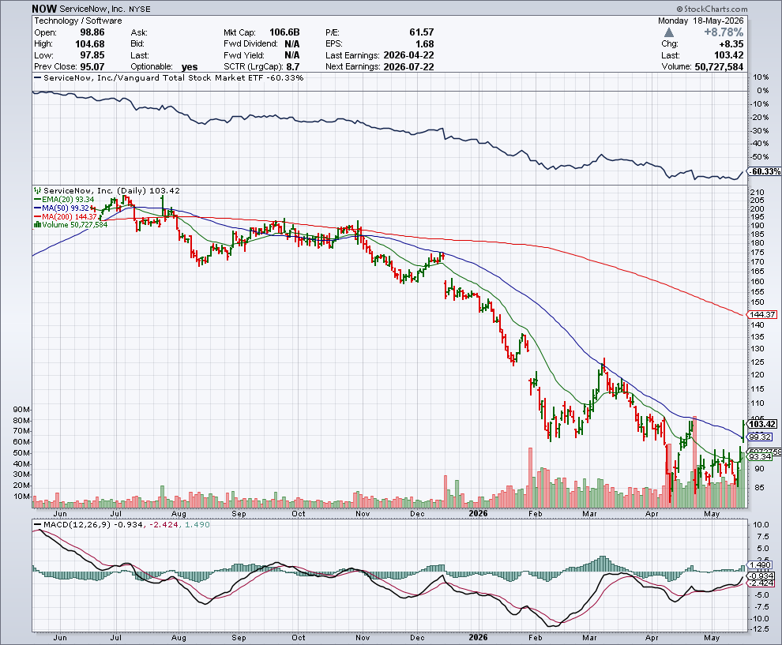Click the Last Earnings date 2026-04-22

408,55
